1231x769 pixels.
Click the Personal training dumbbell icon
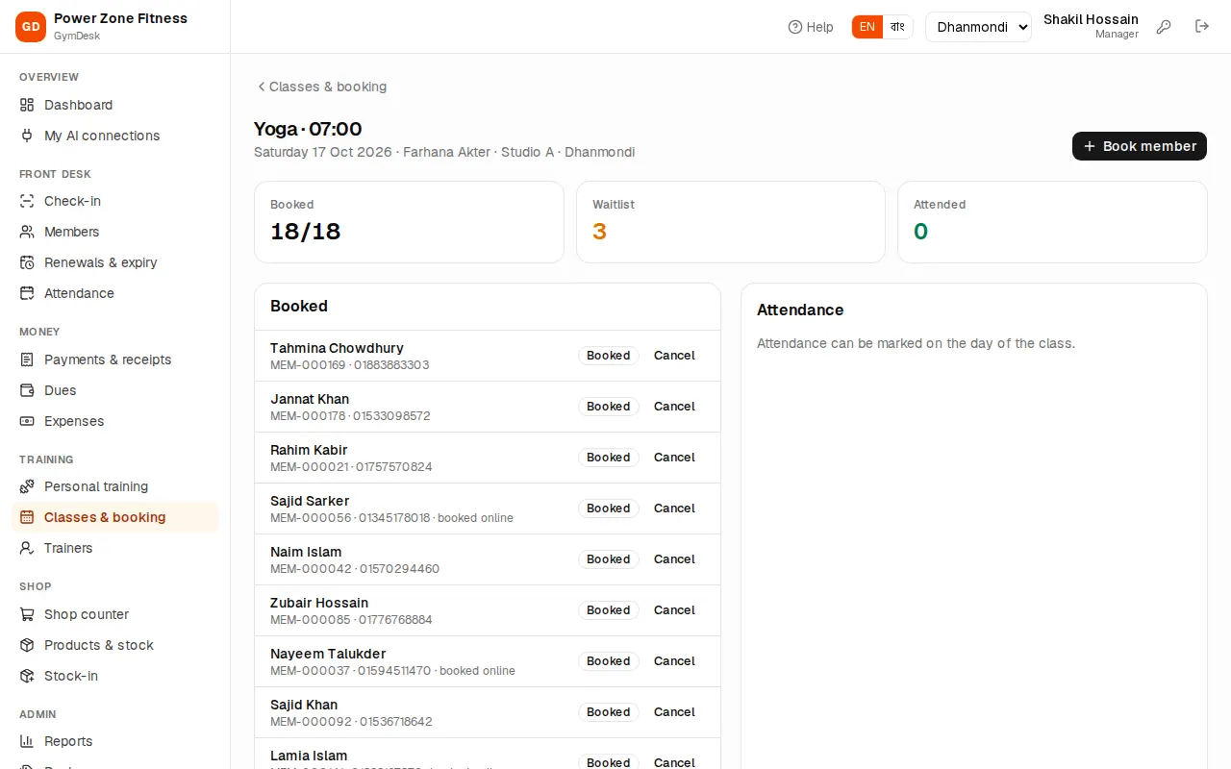[27, 486]
